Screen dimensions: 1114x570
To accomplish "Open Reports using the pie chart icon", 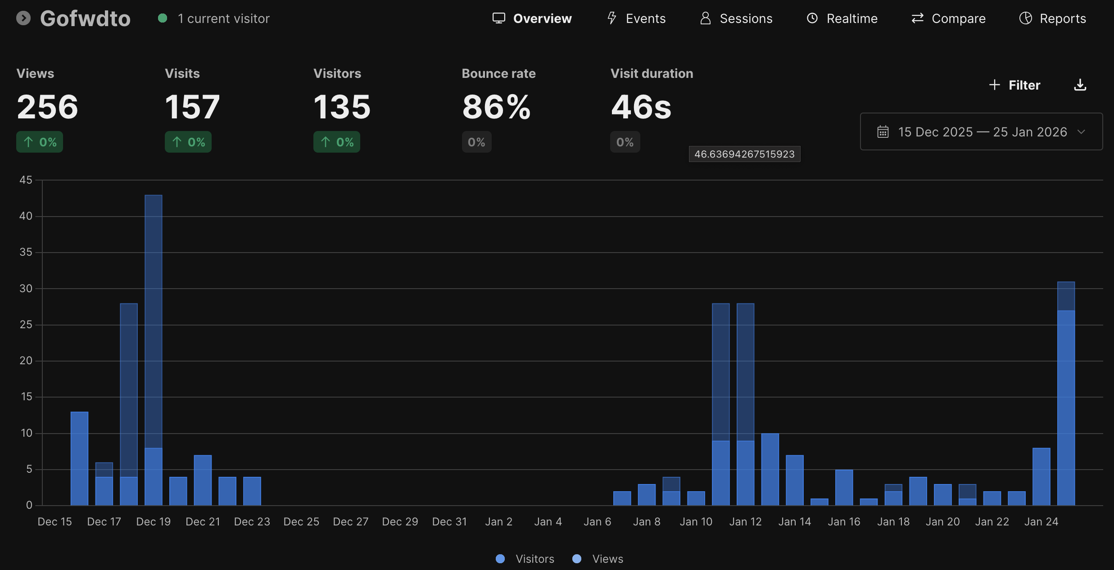I will tap(1025, 18).
